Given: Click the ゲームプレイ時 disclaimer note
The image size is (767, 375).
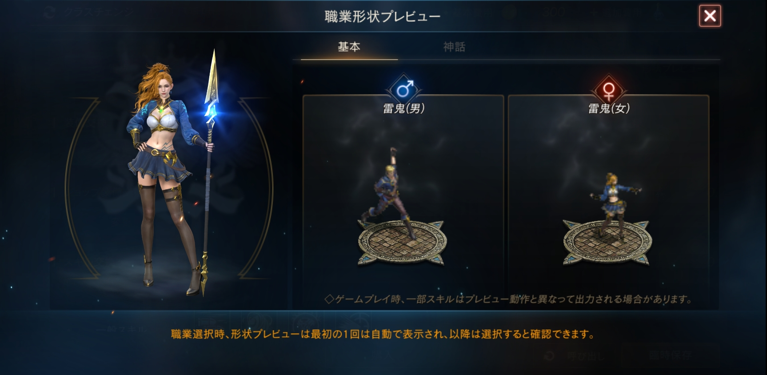Looking at the screenshot, I should pyautogui.click(x=508, y=299).
